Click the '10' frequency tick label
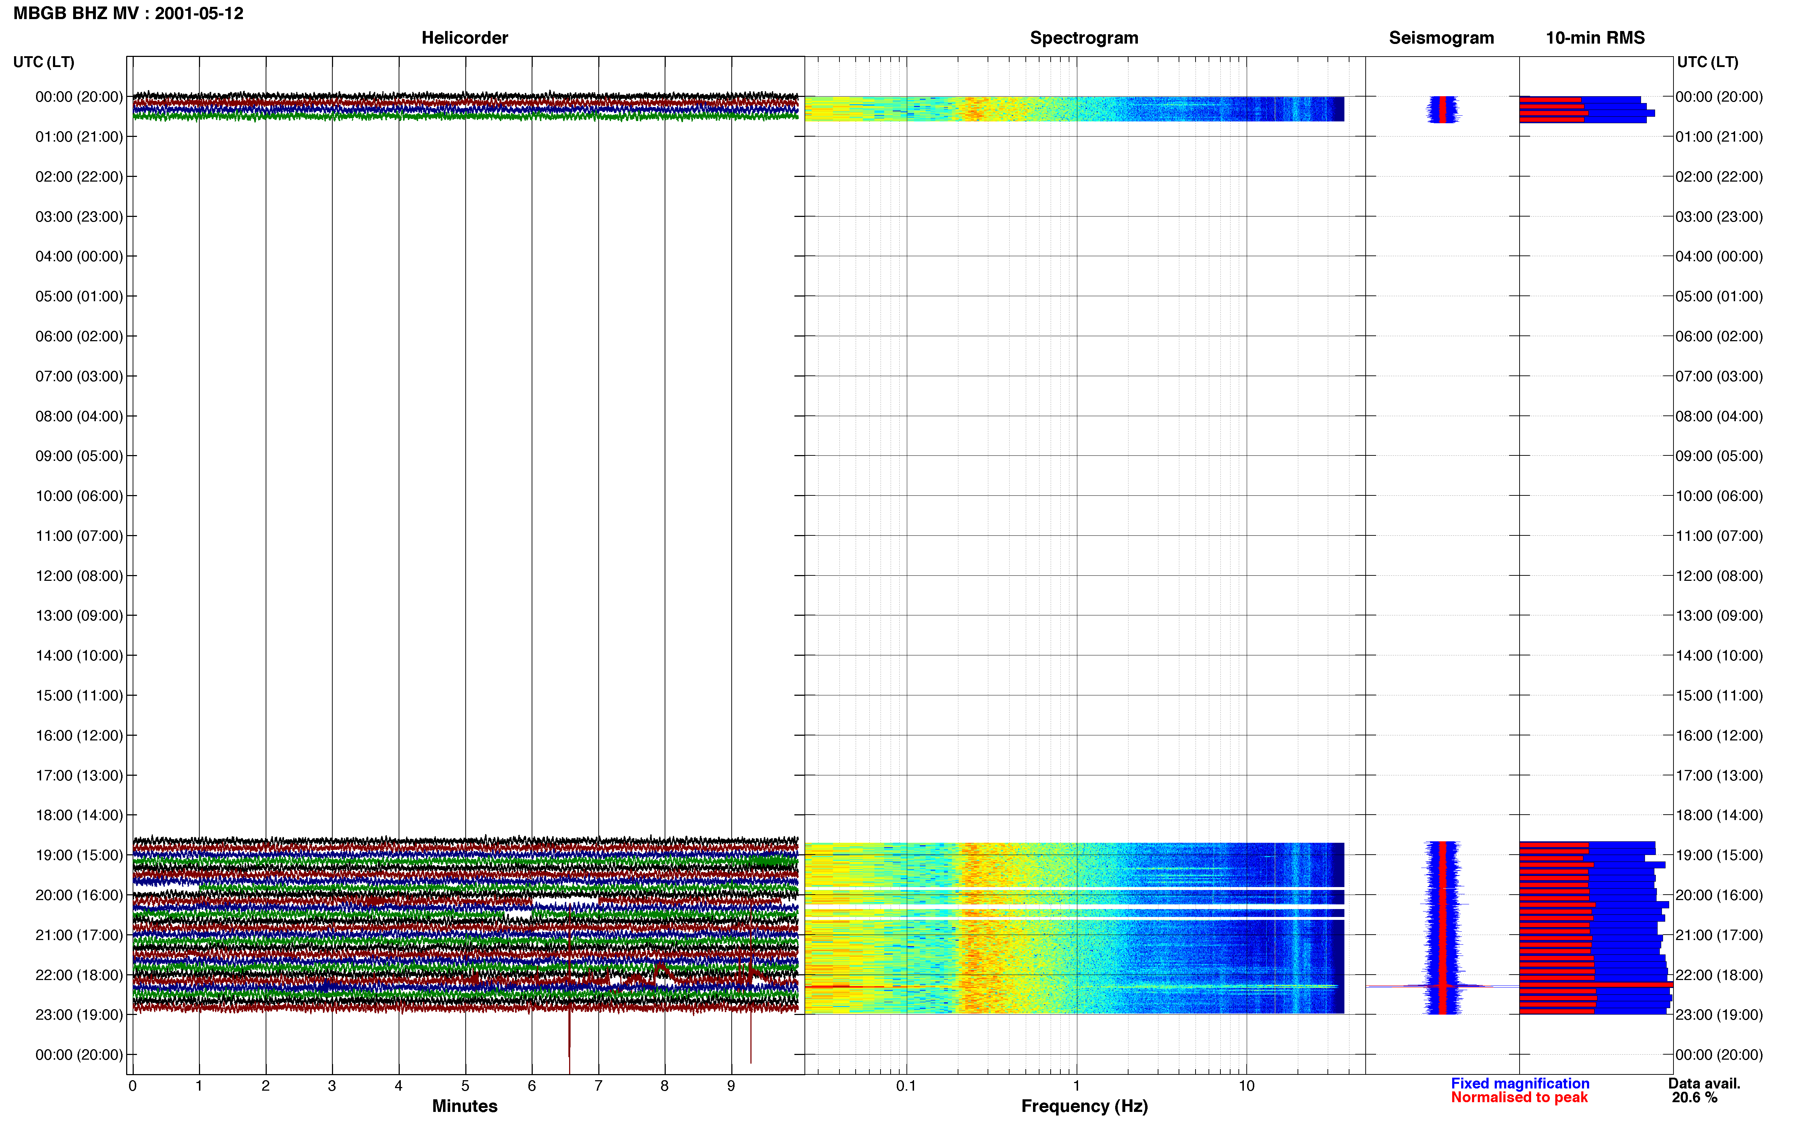 (x=1246, y=1086)
